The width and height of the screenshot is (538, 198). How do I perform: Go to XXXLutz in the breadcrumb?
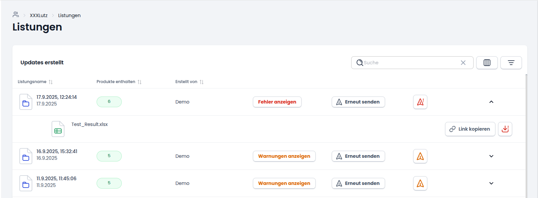(x=39, y=15)
